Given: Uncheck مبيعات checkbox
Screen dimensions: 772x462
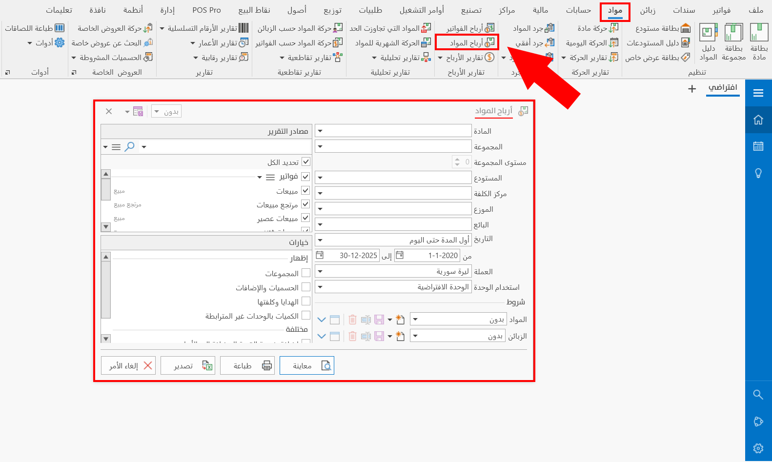Looking at the screenshot, I should point(305,190).
